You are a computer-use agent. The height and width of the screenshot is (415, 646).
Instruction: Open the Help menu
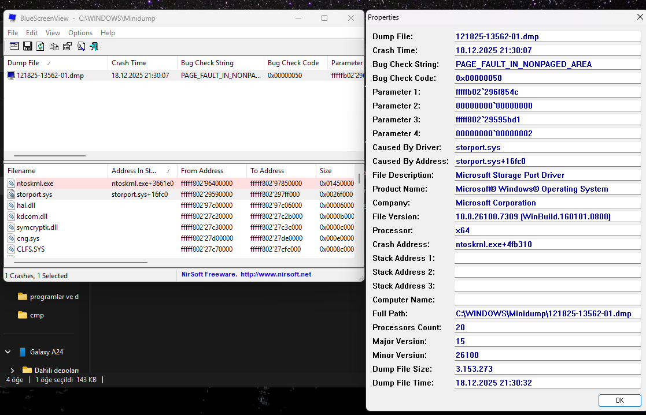point(108,33)
